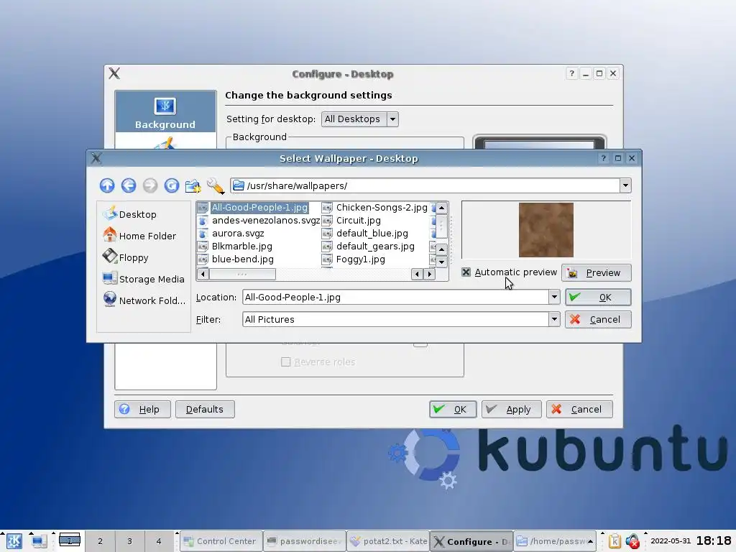
Task: Toggle Reverse roles checkbox in Configure window
Action: pos(285,362)
